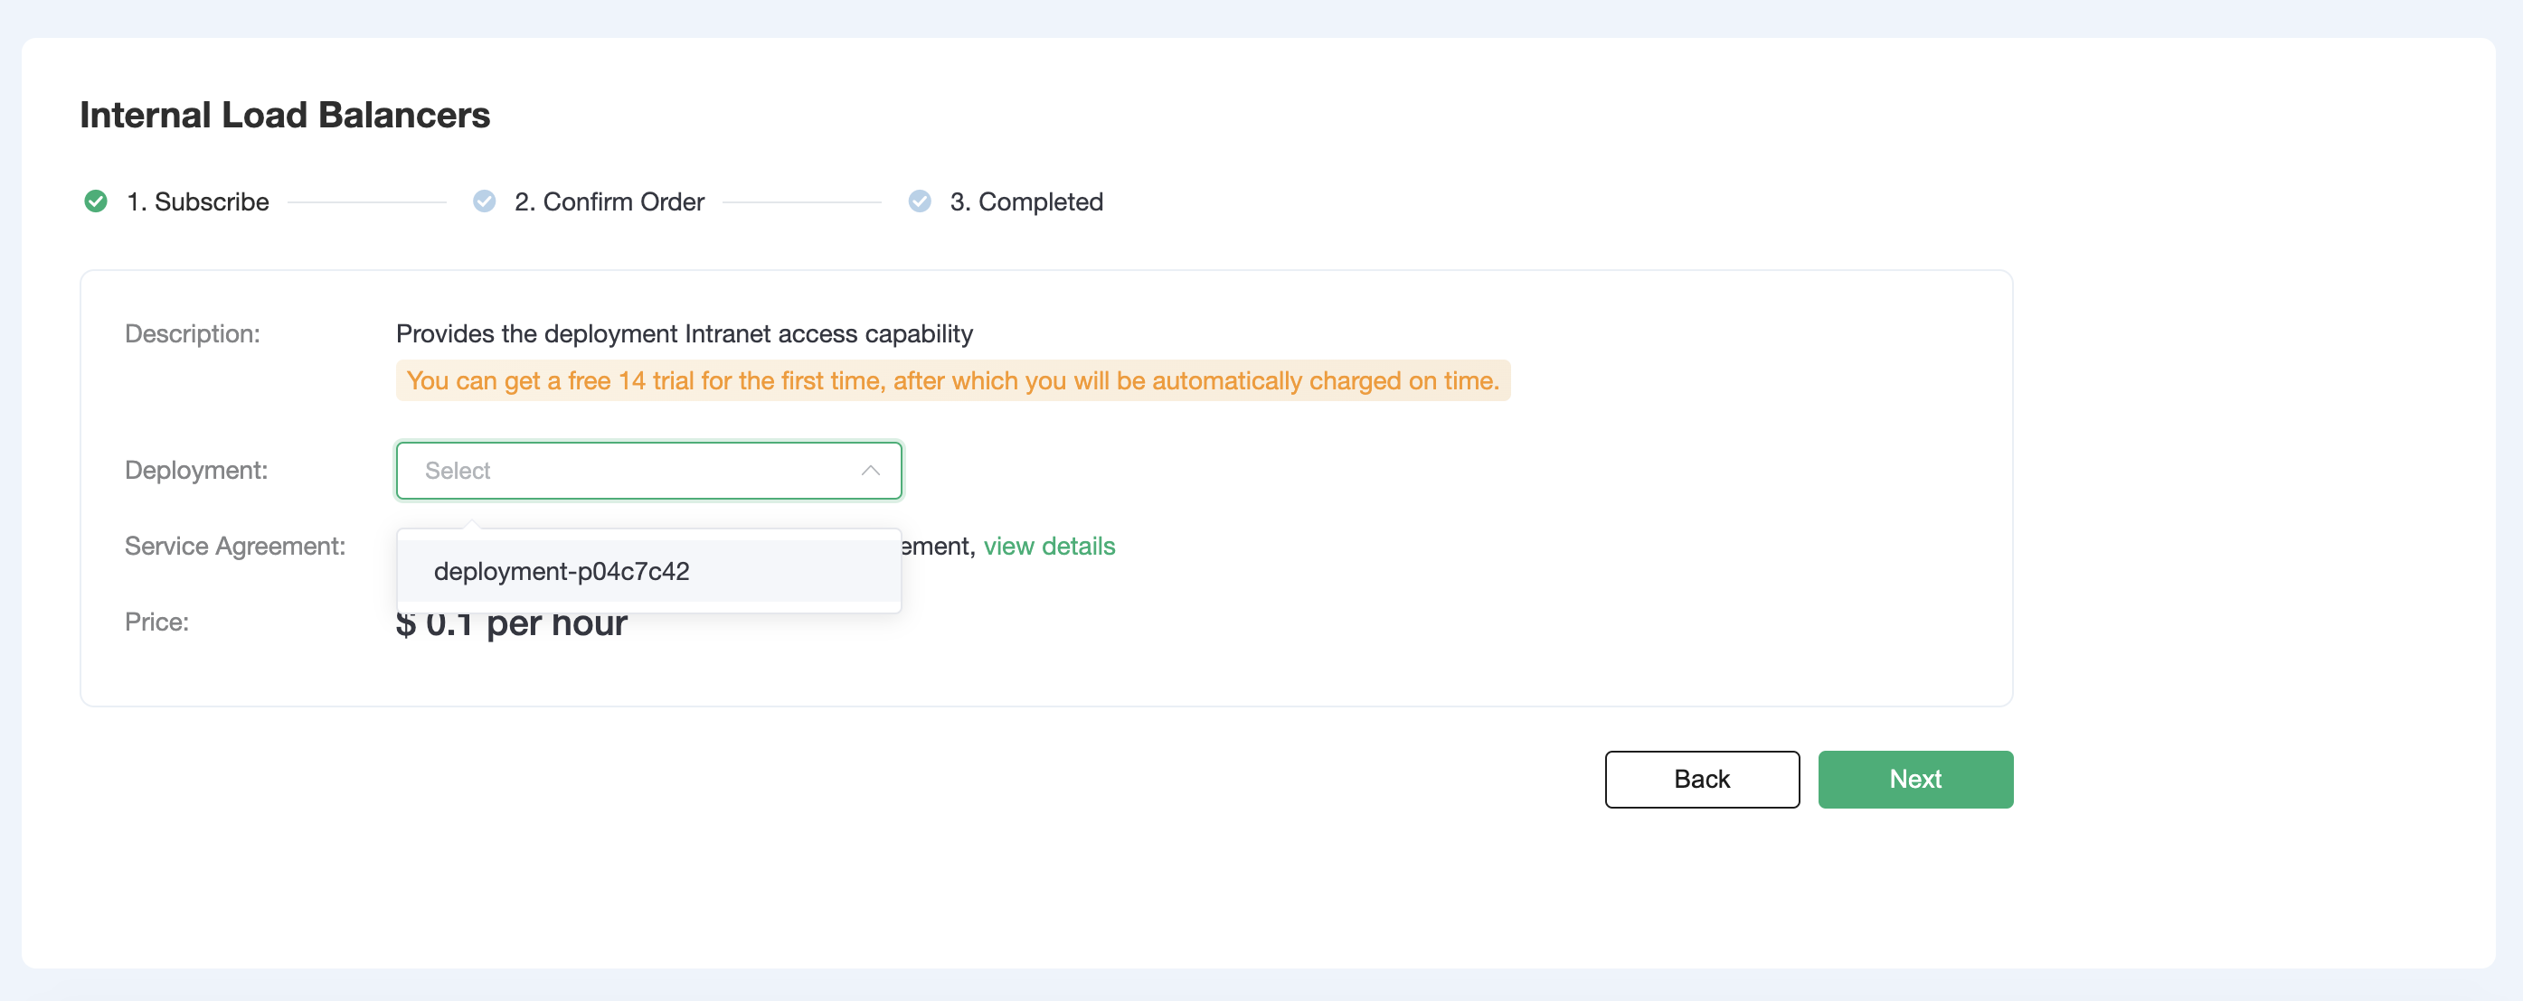Click the Confirm Order step circle icon
The width and height of the screenshot is (2523, 1001).
484,201
